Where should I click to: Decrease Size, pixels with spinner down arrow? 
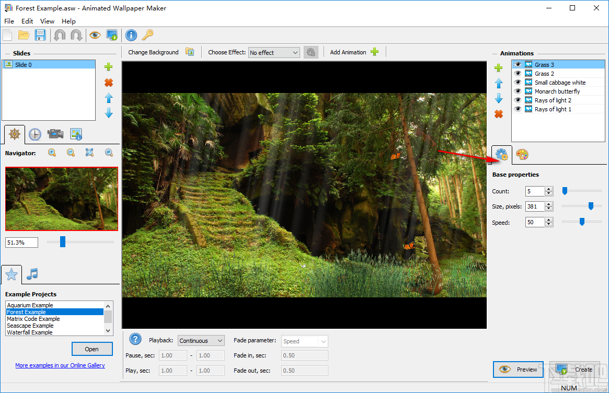tap(548, 209)
